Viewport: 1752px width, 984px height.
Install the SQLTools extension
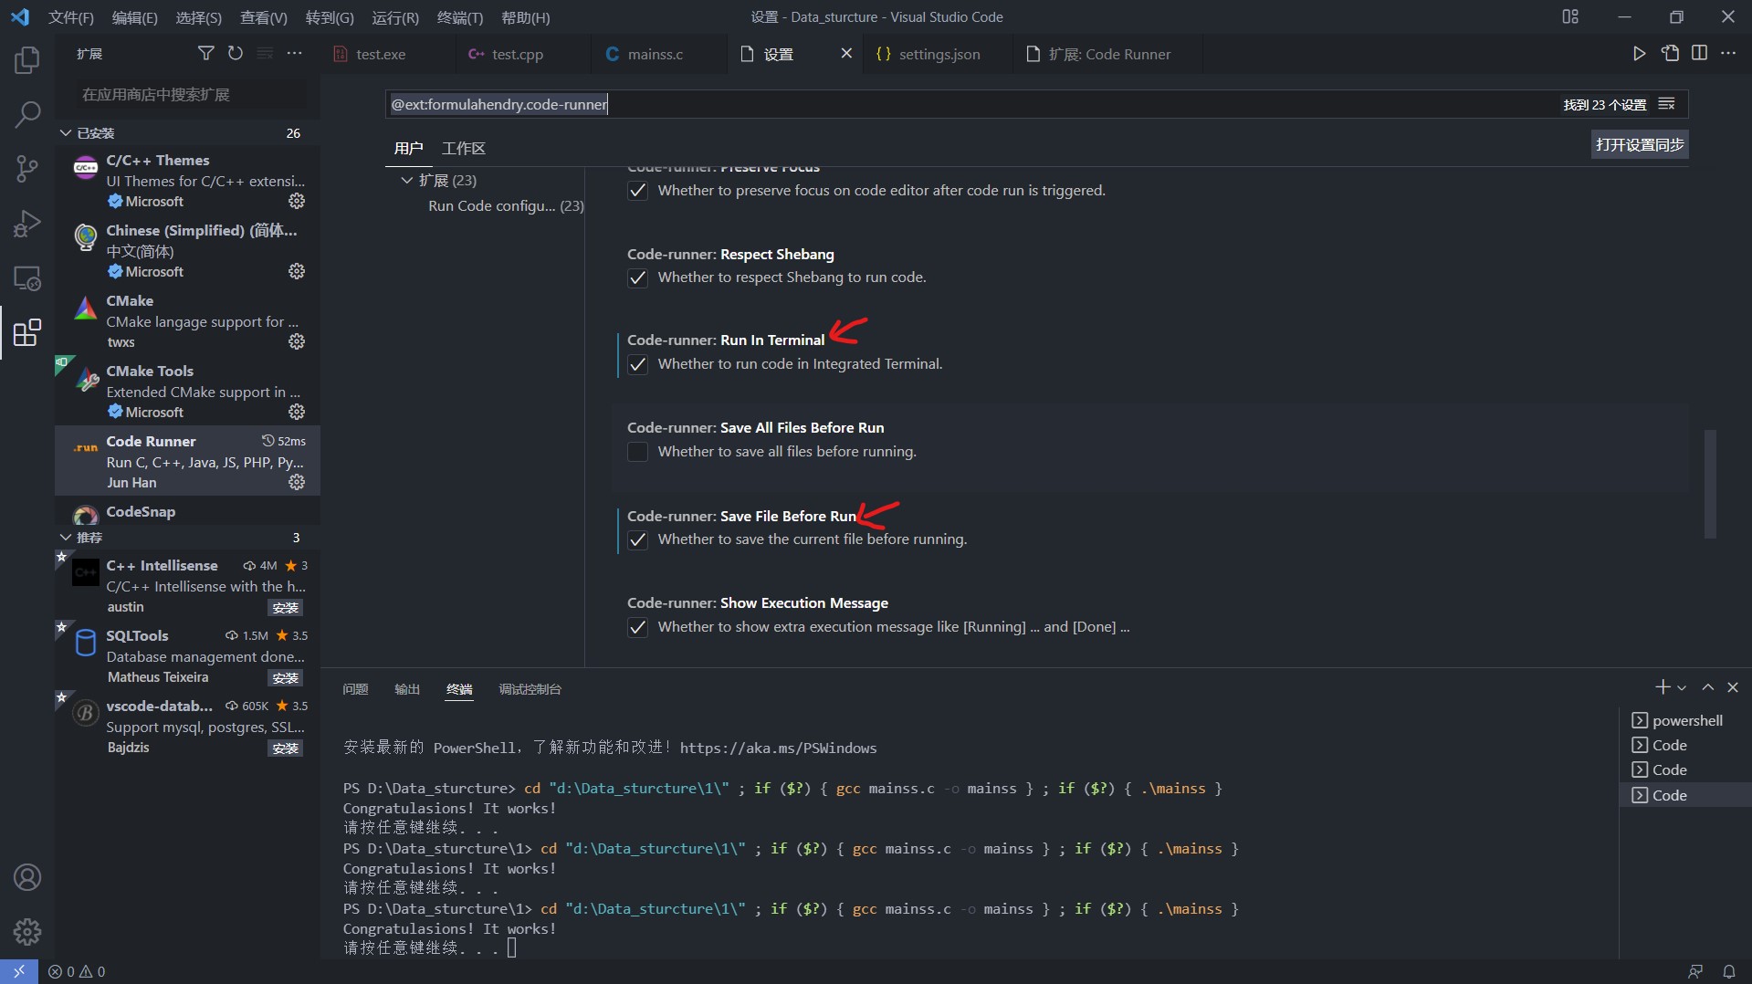click(285, 678)
